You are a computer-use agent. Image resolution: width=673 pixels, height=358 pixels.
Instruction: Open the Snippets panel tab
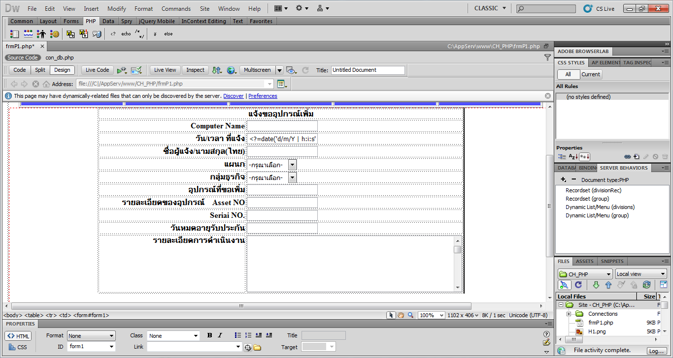point(612,261)
